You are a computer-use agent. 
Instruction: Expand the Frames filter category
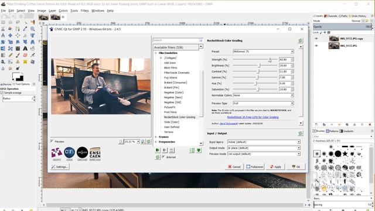point(156,137)
